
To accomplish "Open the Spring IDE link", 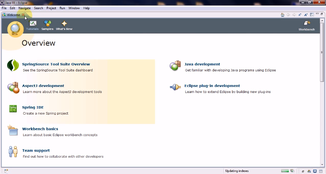I will pos(33,107).
